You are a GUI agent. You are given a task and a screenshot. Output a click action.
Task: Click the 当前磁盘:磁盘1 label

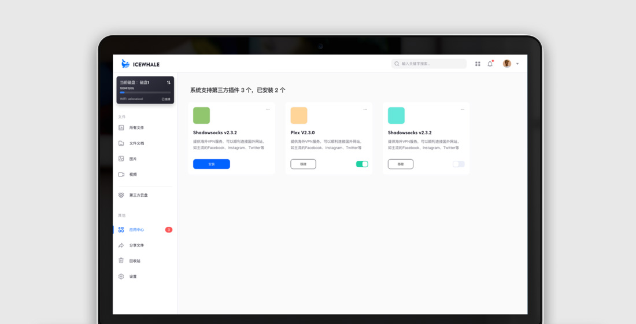(134, 82)
